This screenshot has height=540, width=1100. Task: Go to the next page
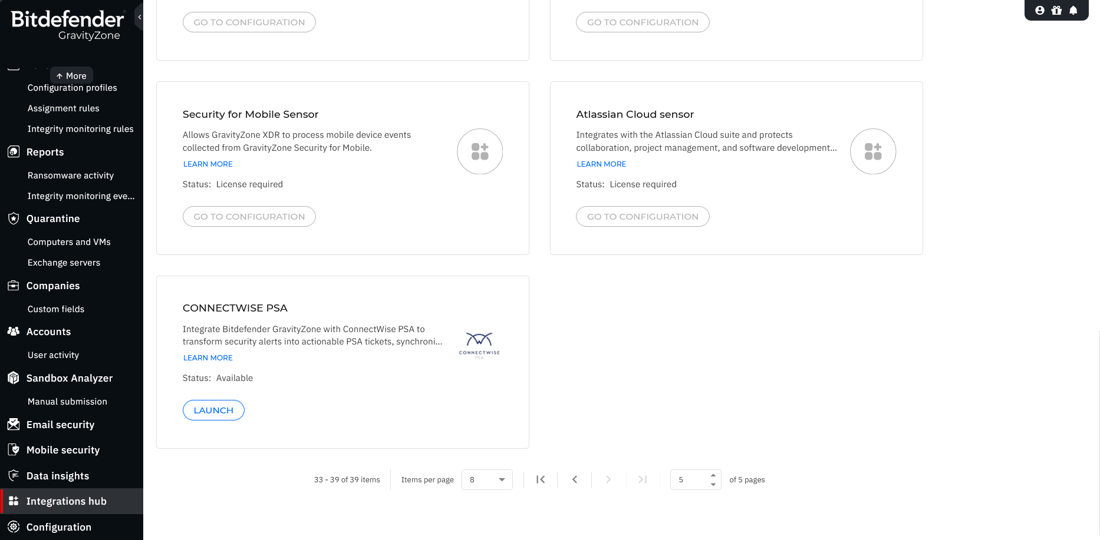608,479
